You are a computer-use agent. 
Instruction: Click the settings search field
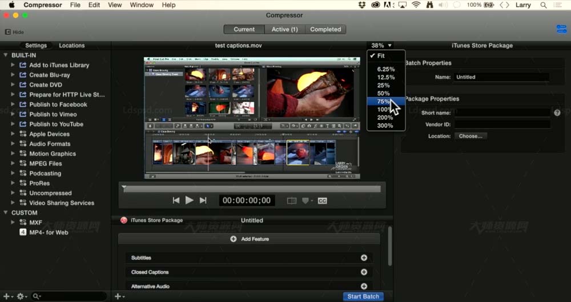[x=69, y=296]
